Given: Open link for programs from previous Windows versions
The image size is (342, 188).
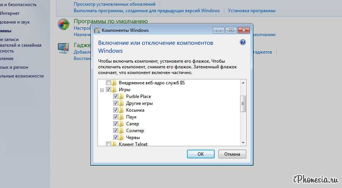Looking at the screenshot, I should 147,11.
